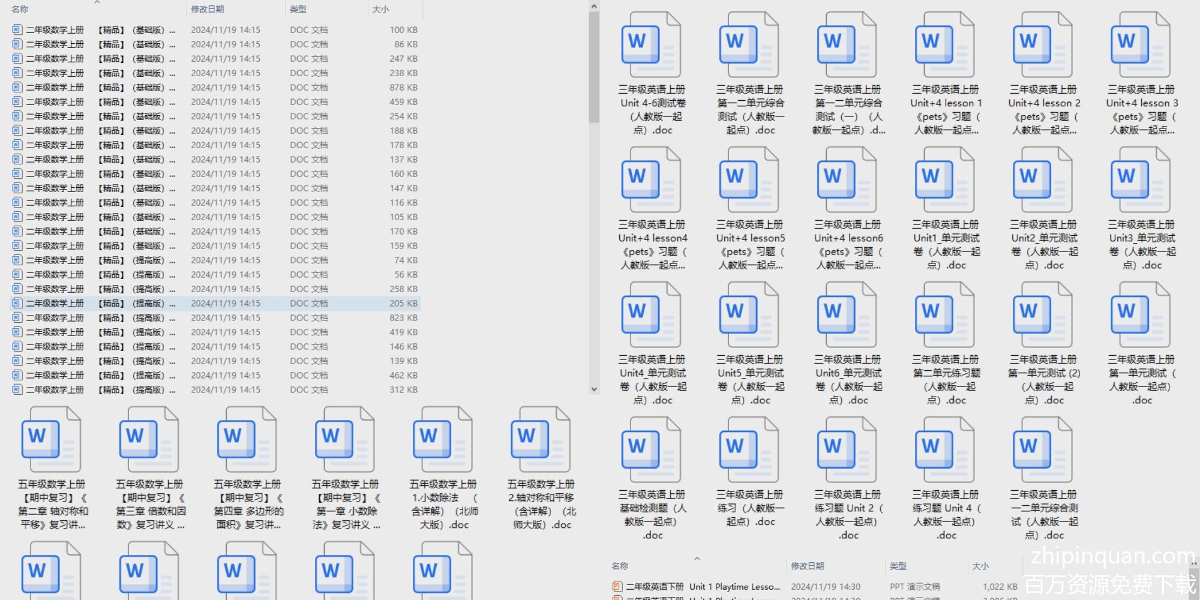Image resolution: width=1200 pixels, height=600 pixels.
Task: Select Word icon of 第一二单元综合测试 (一)
Action: [x=847, y=45]
